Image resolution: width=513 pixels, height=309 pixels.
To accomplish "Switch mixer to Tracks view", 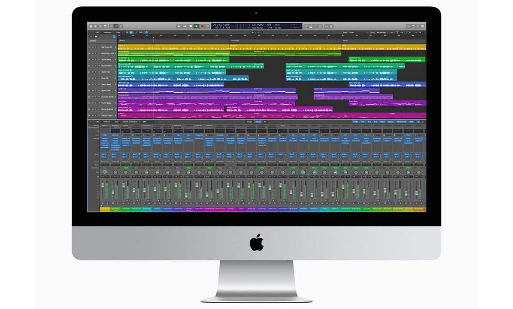I will (258, 122).
